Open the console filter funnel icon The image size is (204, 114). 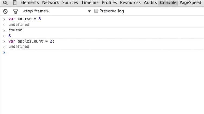point(16,11)
